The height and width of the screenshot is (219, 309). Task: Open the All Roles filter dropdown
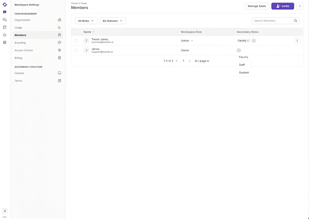point(86,21)
